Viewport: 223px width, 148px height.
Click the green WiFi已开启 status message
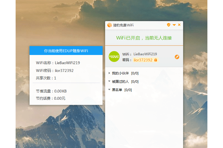point(144,38)
